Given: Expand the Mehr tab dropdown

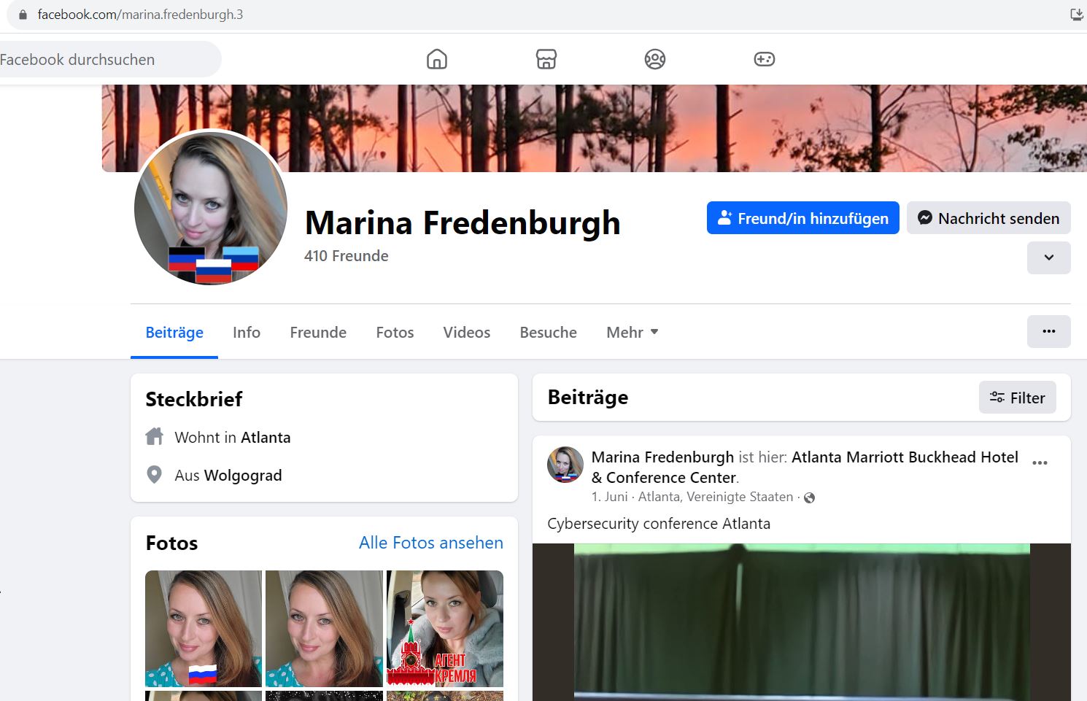Looking at the screenshot, I should [x=633, y=333].
